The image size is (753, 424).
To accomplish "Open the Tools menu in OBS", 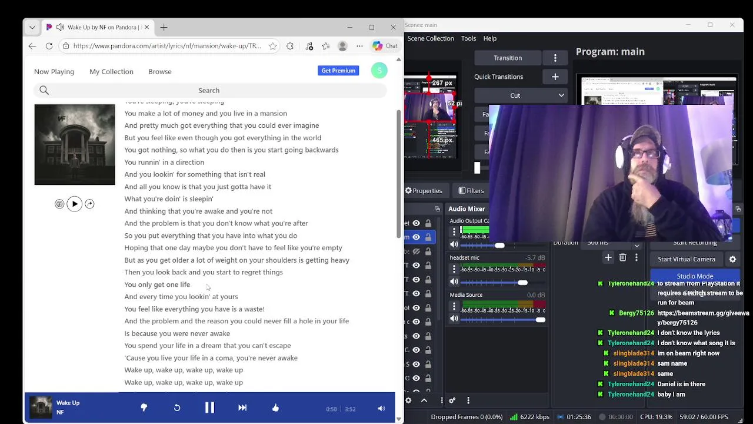I will [469, 38].
